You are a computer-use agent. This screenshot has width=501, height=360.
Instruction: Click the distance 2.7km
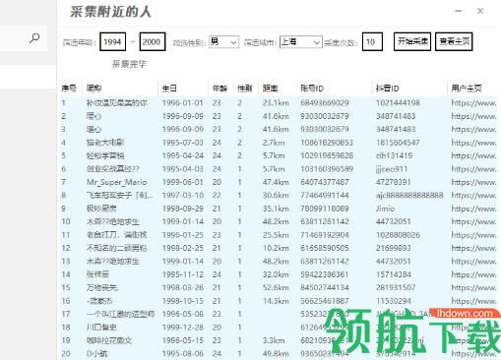click(274, 143)
